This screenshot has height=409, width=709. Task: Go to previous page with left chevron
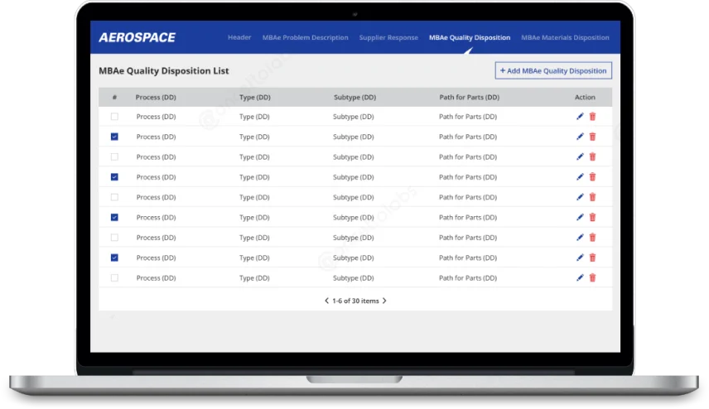pos(326,301)
